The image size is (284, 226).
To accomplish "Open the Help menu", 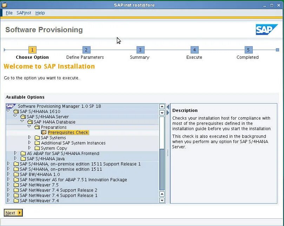I will tap(40, 13).
